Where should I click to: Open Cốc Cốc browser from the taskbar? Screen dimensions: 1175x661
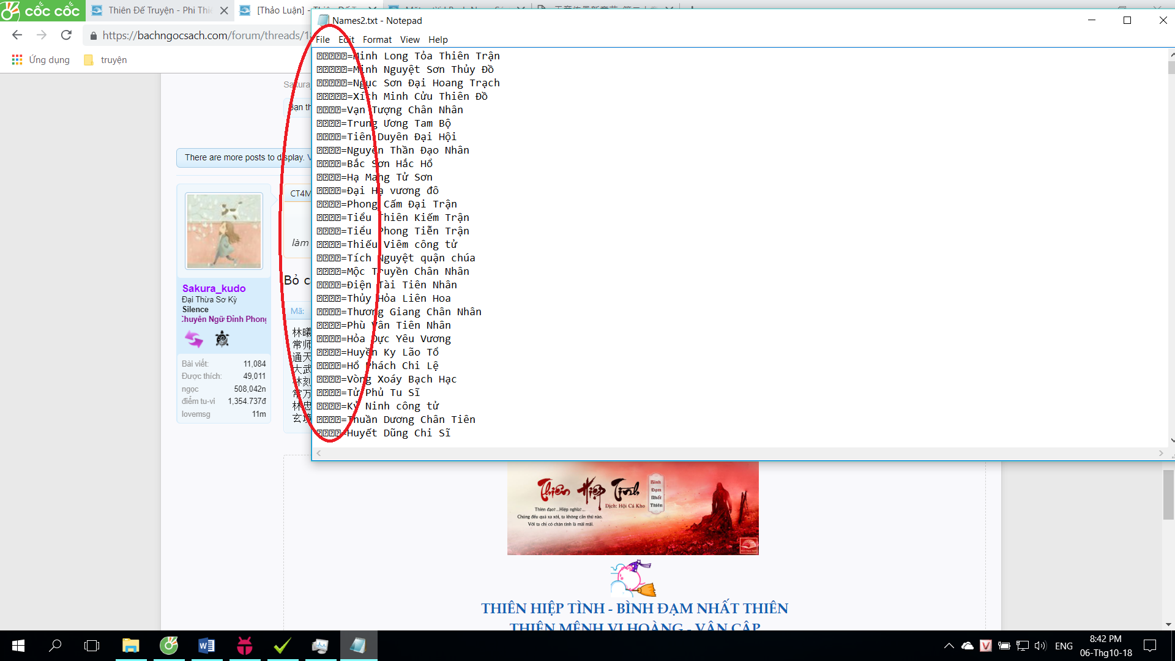[169, 645]
